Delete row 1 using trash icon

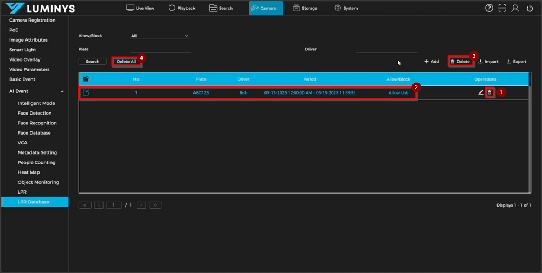489,92
